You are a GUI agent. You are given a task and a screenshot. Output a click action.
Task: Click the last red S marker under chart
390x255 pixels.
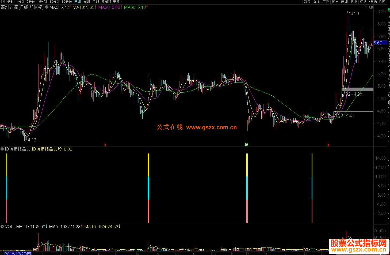[x=328, y=145]
